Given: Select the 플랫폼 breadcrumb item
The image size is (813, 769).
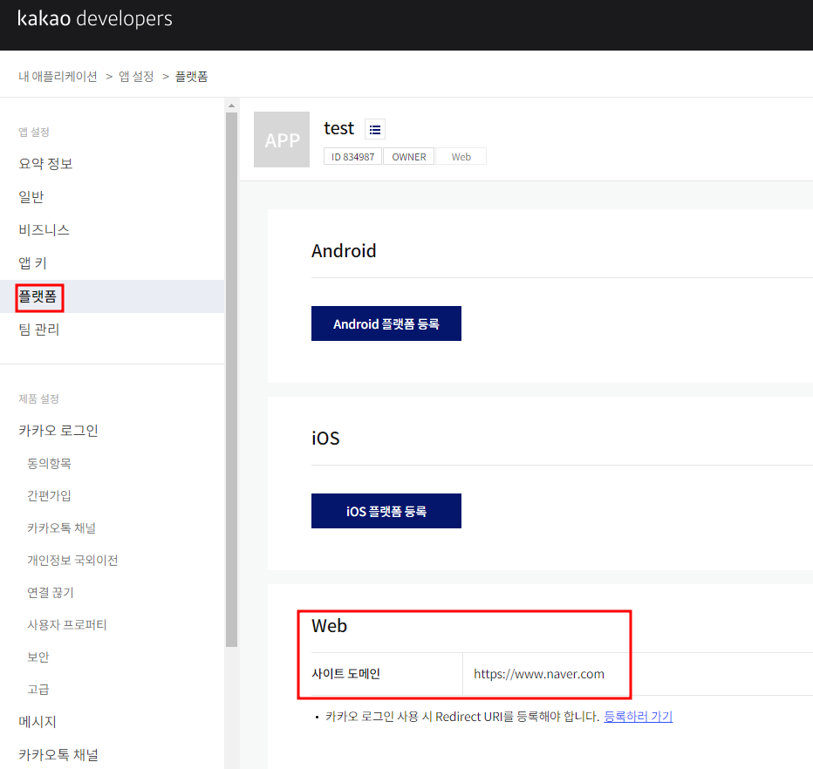Looking at the screenshot, I should point(191,77).
